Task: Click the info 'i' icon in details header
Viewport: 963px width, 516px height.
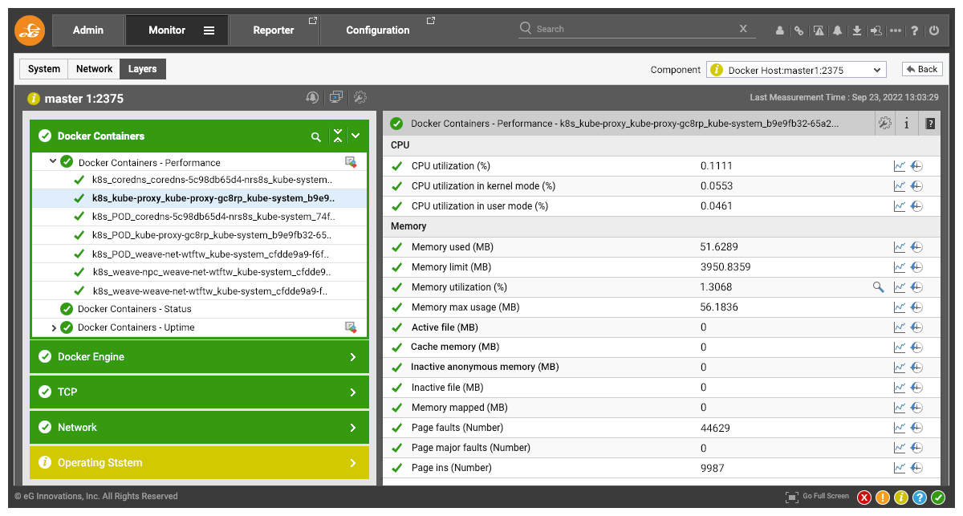Action: pyautogui.click(x=907, y=124)
